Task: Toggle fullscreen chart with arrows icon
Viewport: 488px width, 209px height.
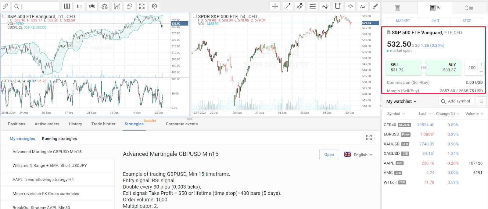Action: (x=142, y=6)
